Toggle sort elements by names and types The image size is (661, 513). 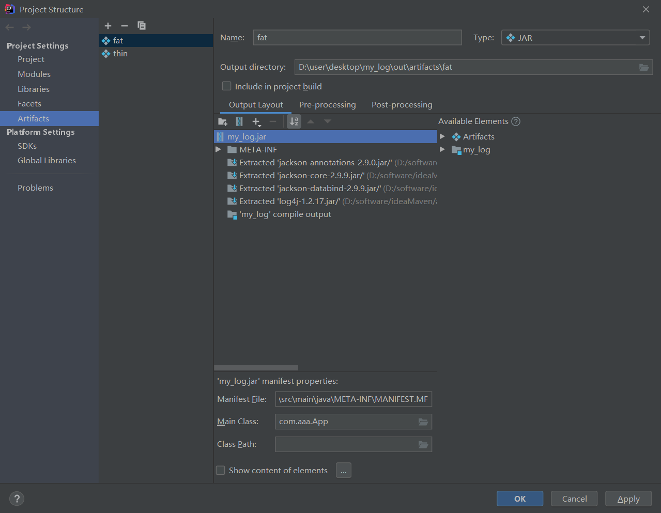tap(294, 122)
